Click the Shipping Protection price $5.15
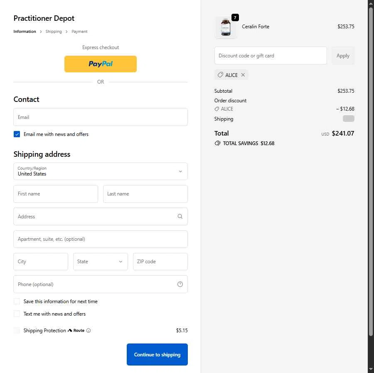374x373 pixels. (182, 331)
